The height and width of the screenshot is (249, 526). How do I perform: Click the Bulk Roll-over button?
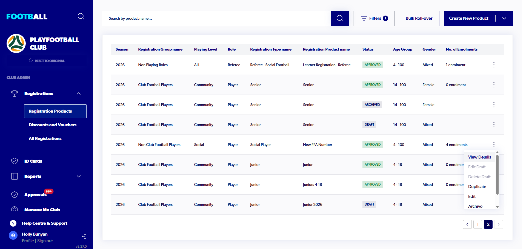[419, 18]
